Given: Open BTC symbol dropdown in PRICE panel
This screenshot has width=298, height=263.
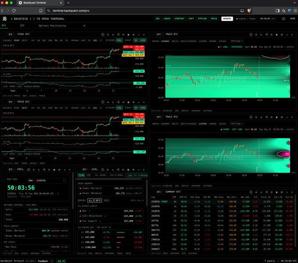Looking at the screenshot, I should pyautogui.click(x=11, y=102).
